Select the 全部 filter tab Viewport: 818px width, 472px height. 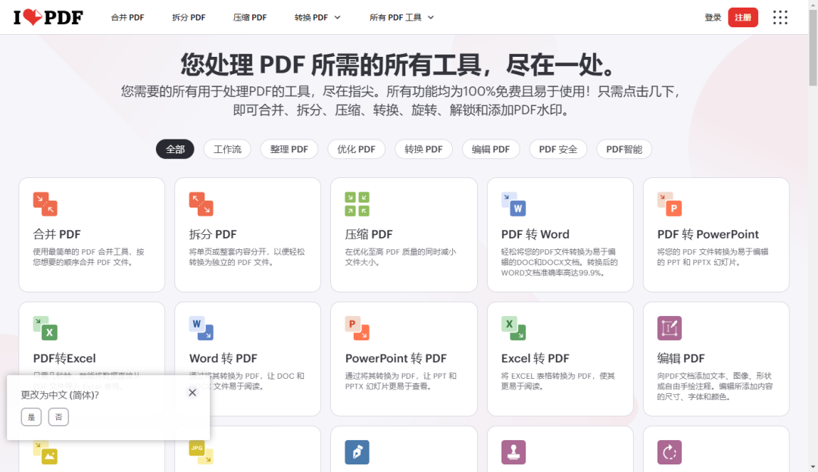tap(175, 149)
